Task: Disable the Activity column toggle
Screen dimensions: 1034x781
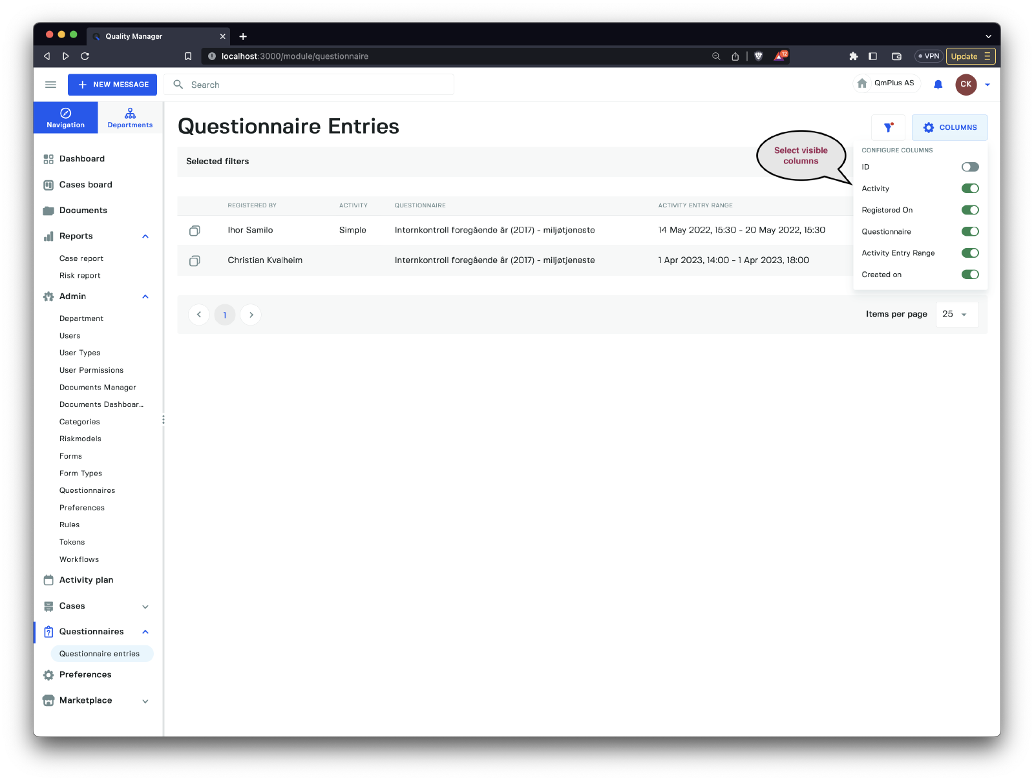Action: (x=969, y=189)
